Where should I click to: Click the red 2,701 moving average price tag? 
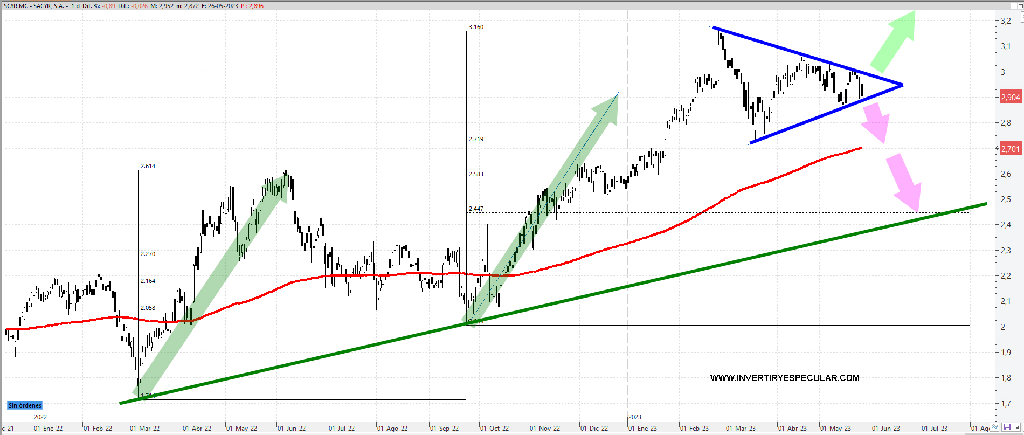[x=1010, y=149]
